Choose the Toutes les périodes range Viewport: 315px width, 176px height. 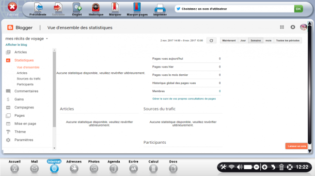click(x=288, y=41)
